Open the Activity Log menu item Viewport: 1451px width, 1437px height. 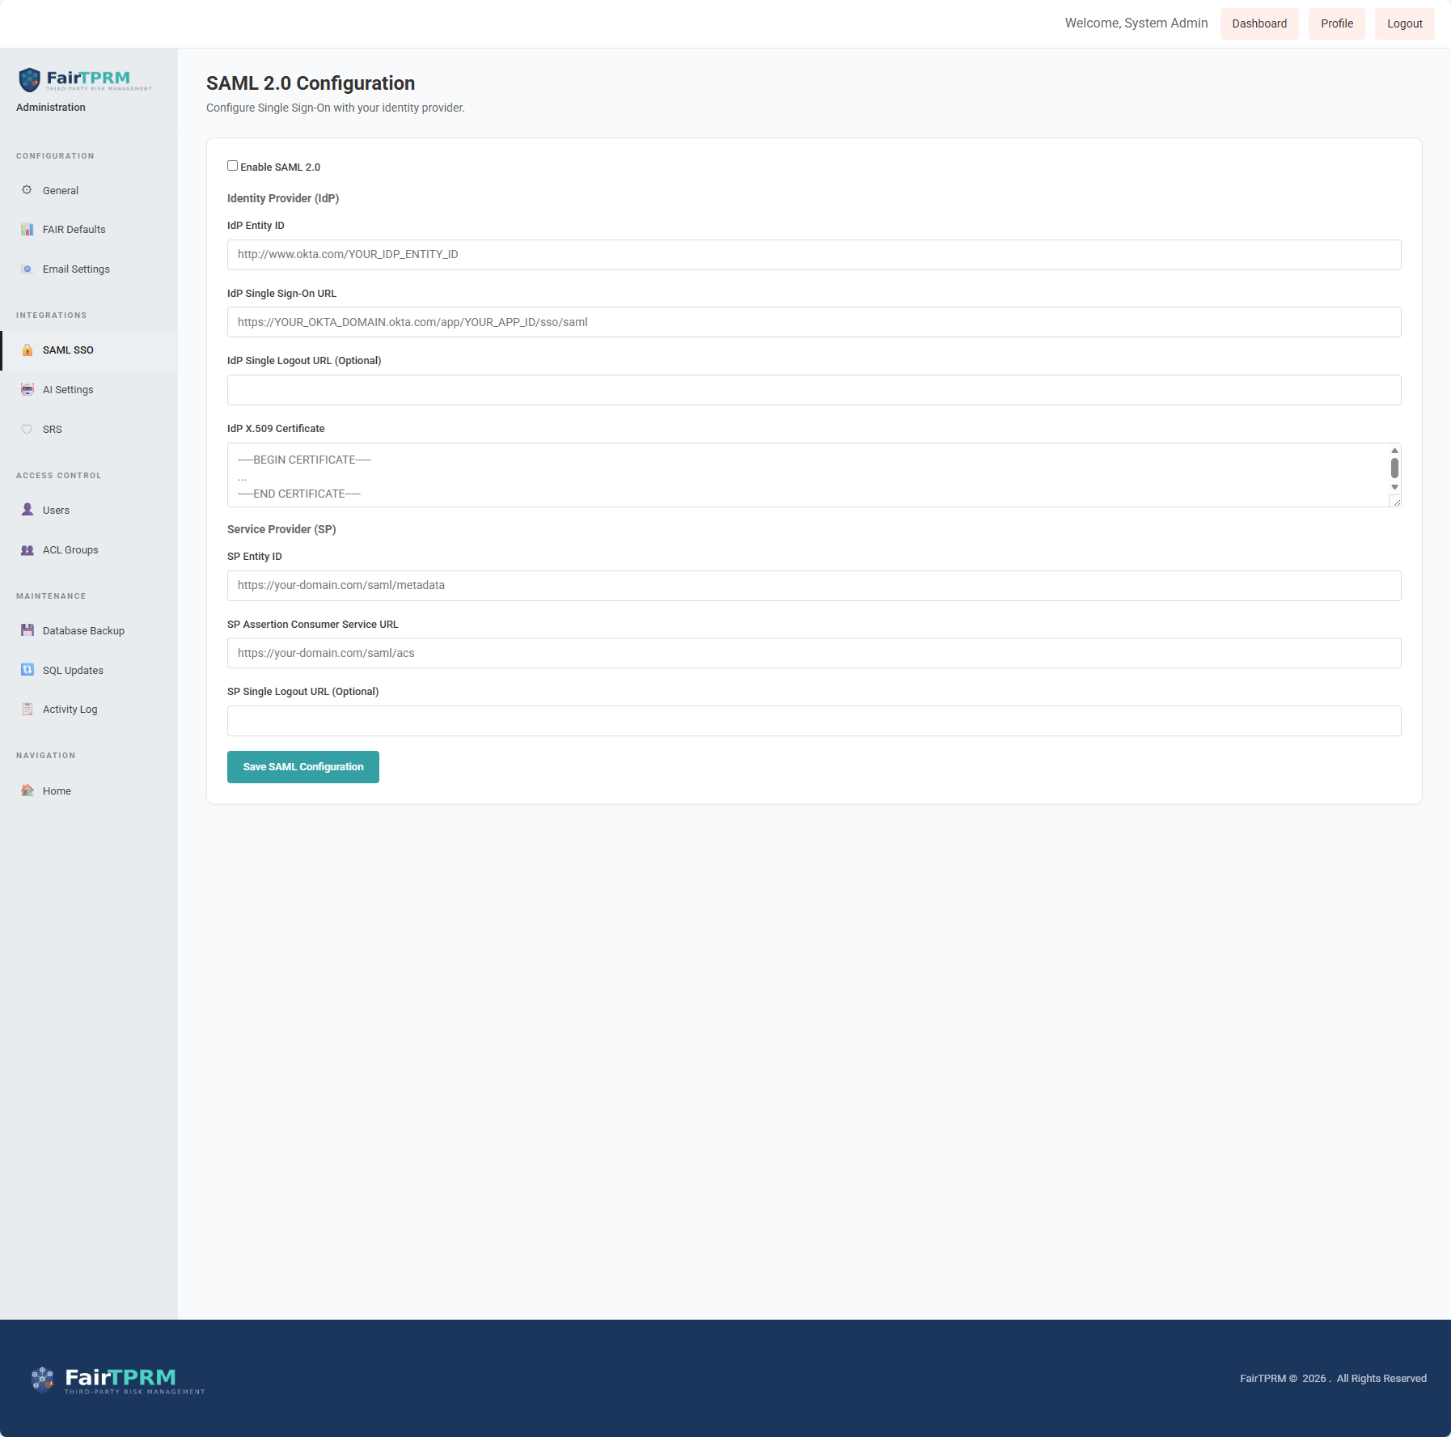(70, 710)
